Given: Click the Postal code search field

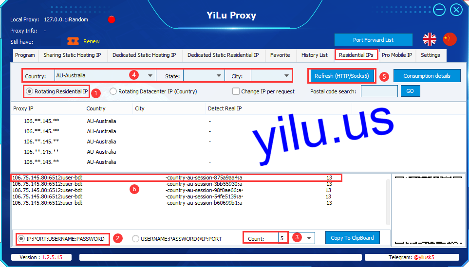Looking at the screenshot, I should [379, 91].
